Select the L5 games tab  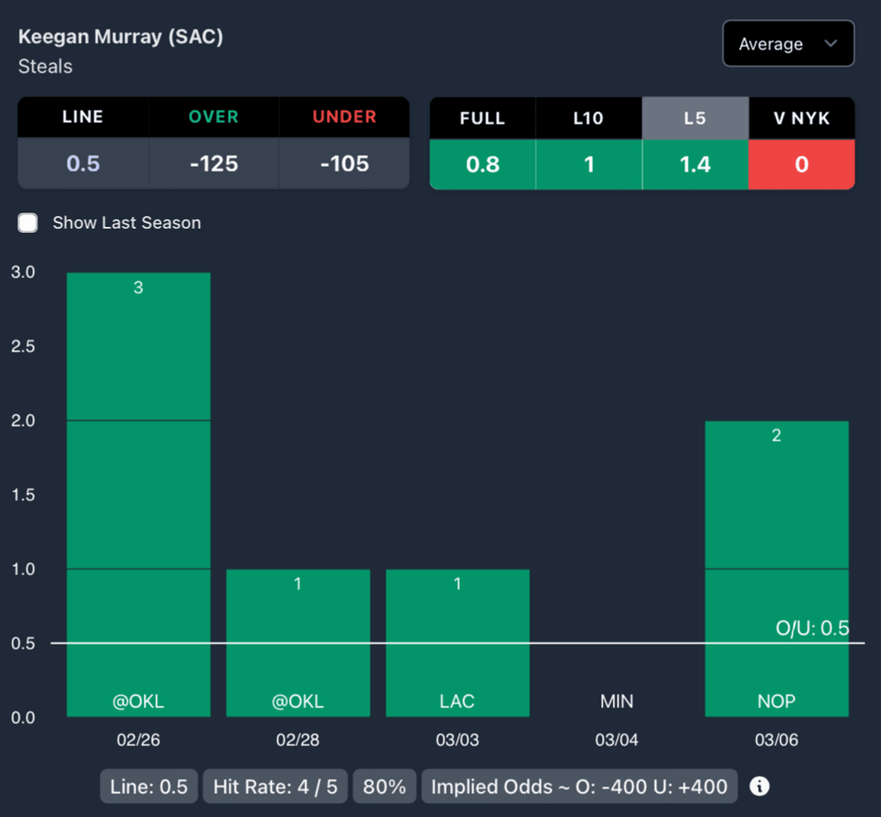pos(694,118)
